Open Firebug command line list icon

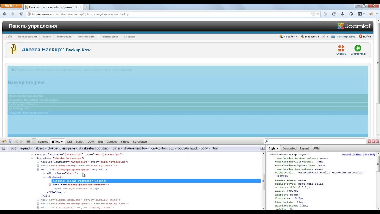tap(28, 141)
